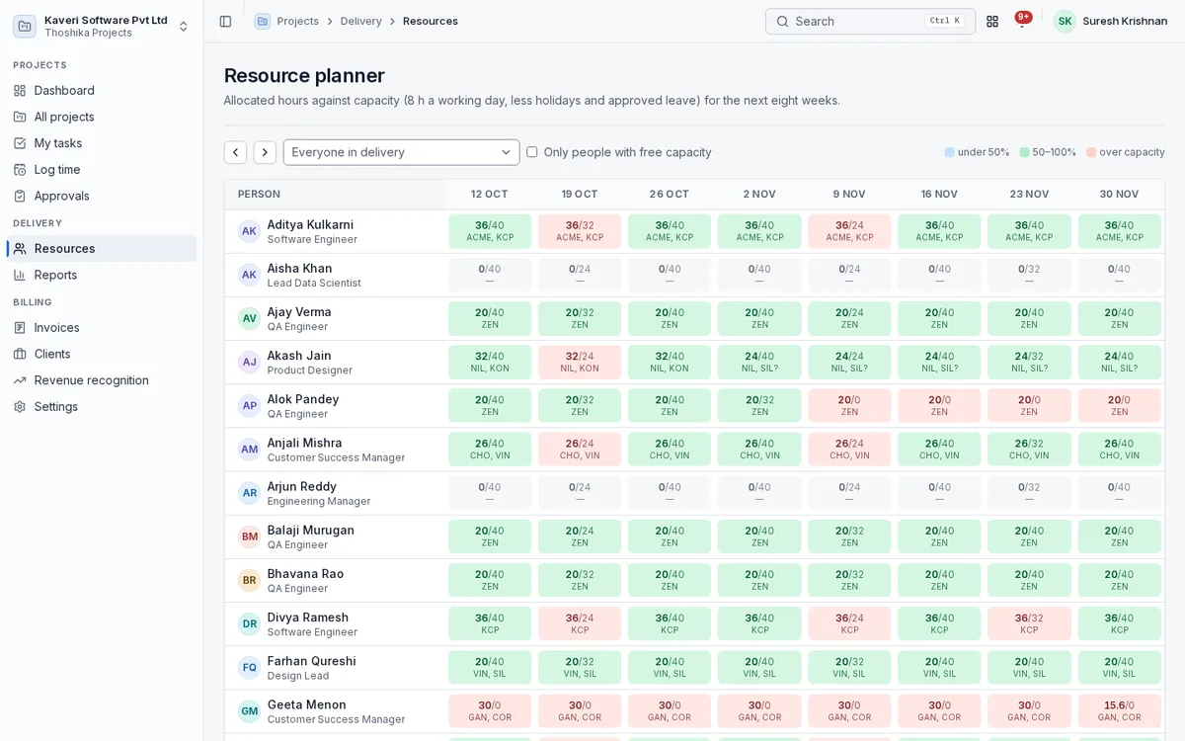This screenshot has width=1185, height=741.
Task: Open the Everyone in delivery dropdown
Action: pyautogui.click(x=401, y=152)
